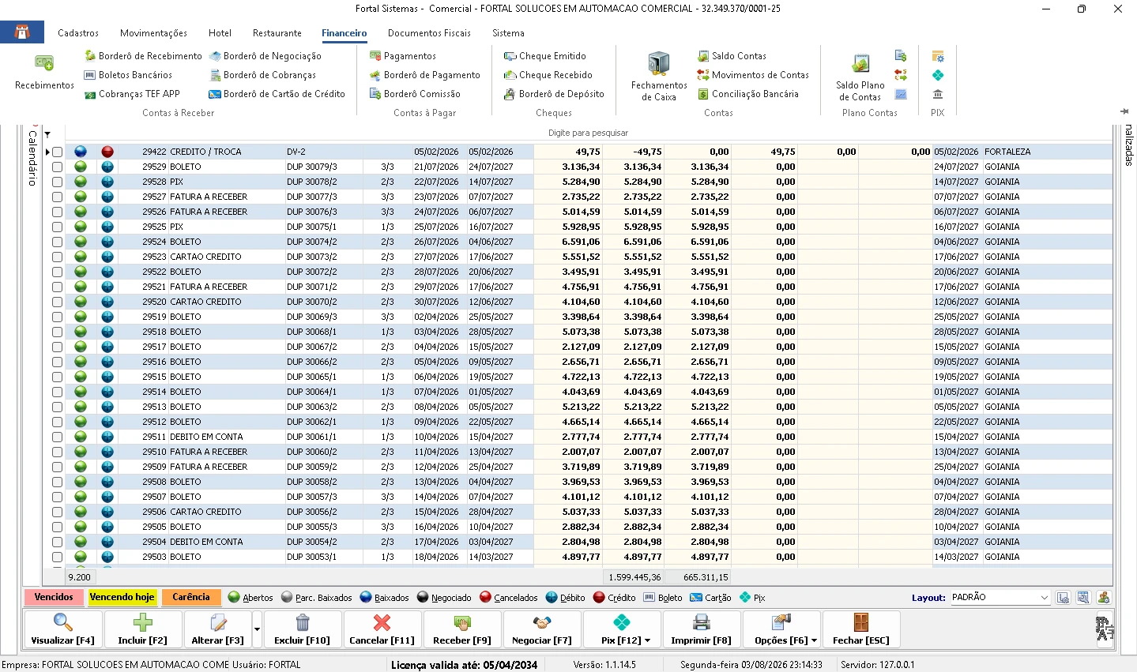Click the grid wrench icon near Layout
Image resolution: width=1137 pixels, height=672 pixels.
click(1083, 598)
